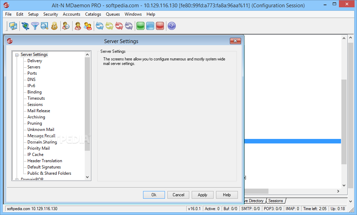Click the yellow circular arrows queue icon
Viewport: 357px width, 215px height.
tap(109, 26)
